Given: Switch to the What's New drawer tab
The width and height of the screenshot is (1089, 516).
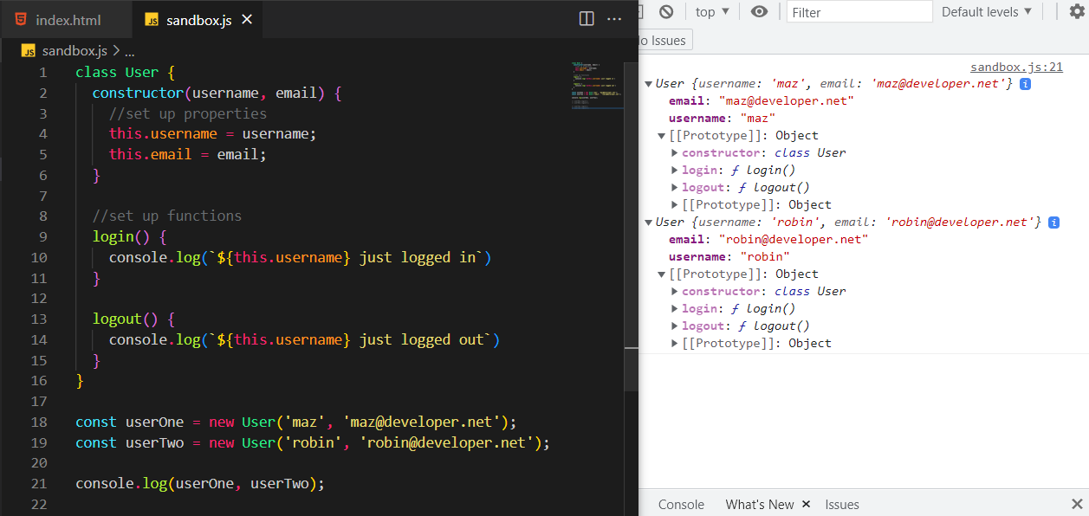Looking at the screenshot, I should pyautogui.click(x=760, y=505).
